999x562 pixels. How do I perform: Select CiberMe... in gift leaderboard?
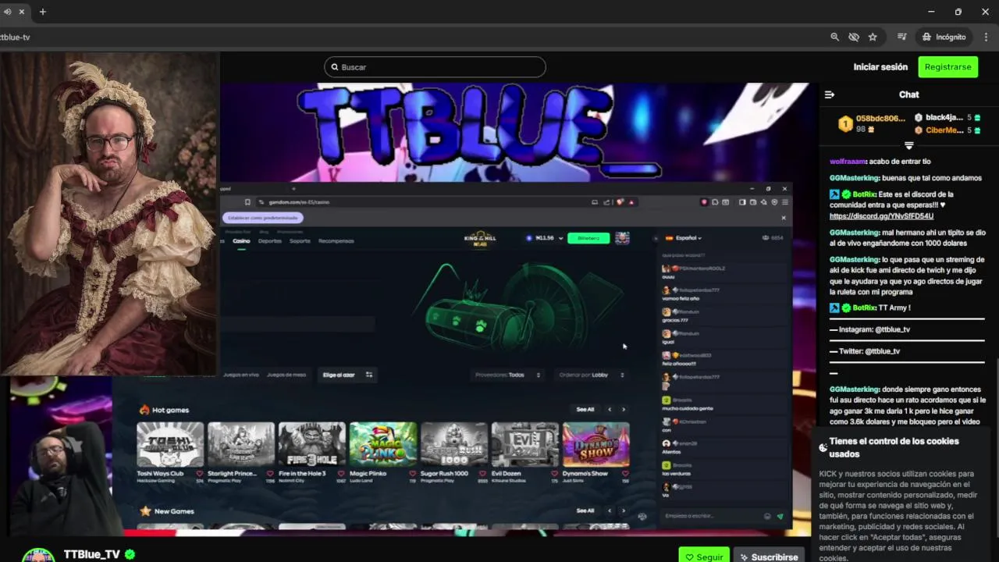tap(944, 130)
